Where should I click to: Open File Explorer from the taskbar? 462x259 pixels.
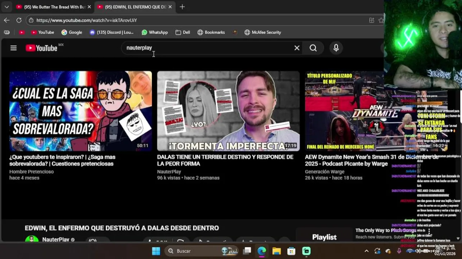click(x=276, y=251)
